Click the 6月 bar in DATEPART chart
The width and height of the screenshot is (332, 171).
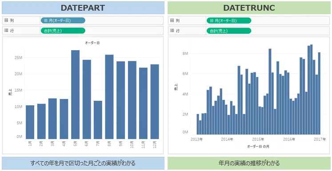tap(87, 99)
